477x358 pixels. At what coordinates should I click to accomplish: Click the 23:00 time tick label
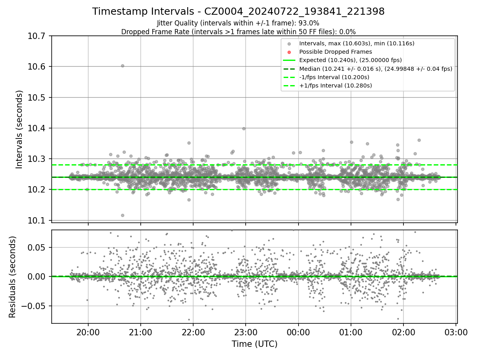[246, 332]
